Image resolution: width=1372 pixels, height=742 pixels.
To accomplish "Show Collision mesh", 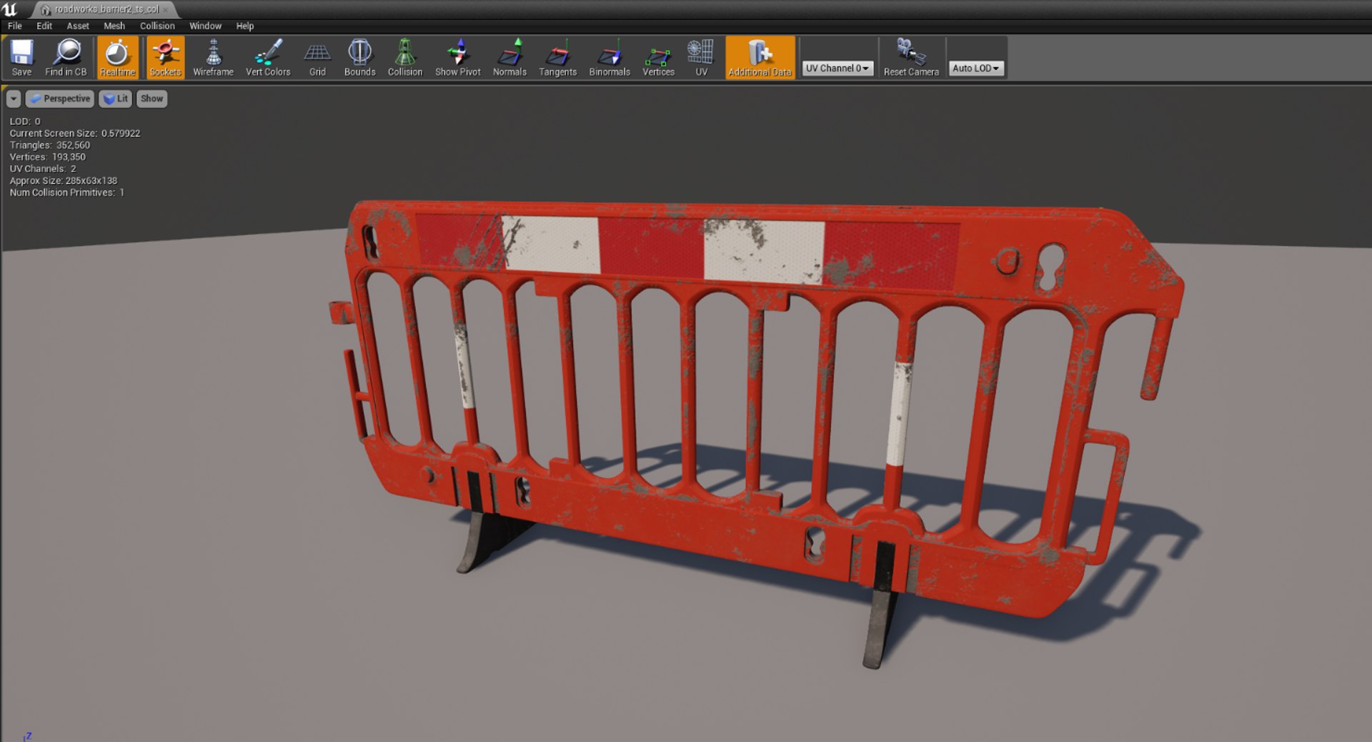I will pyautogui.click(x=405, y=58).
